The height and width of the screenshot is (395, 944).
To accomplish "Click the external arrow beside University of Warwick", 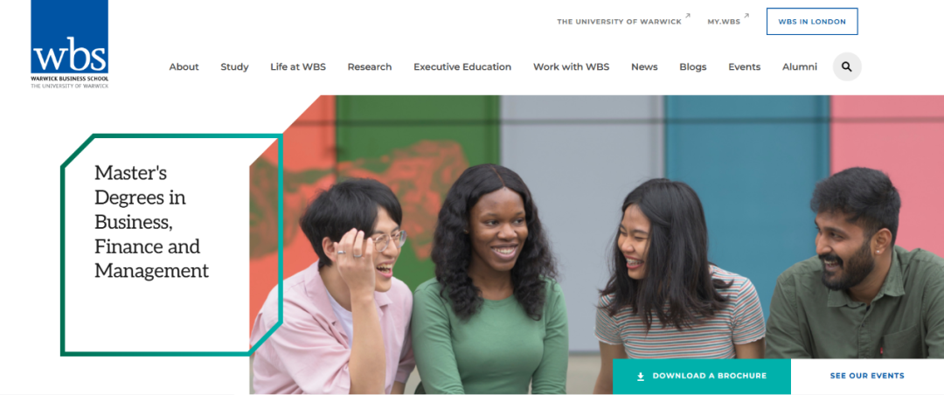I will click(688, 17).
